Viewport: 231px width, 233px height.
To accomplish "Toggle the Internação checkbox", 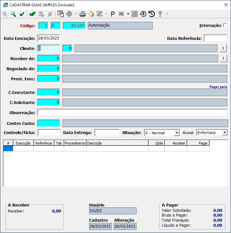I will click(225, 25).
